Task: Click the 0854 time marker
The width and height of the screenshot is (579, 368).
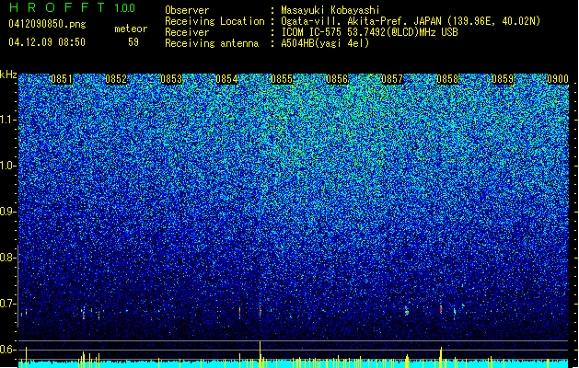Action: (x=226, y=79)
